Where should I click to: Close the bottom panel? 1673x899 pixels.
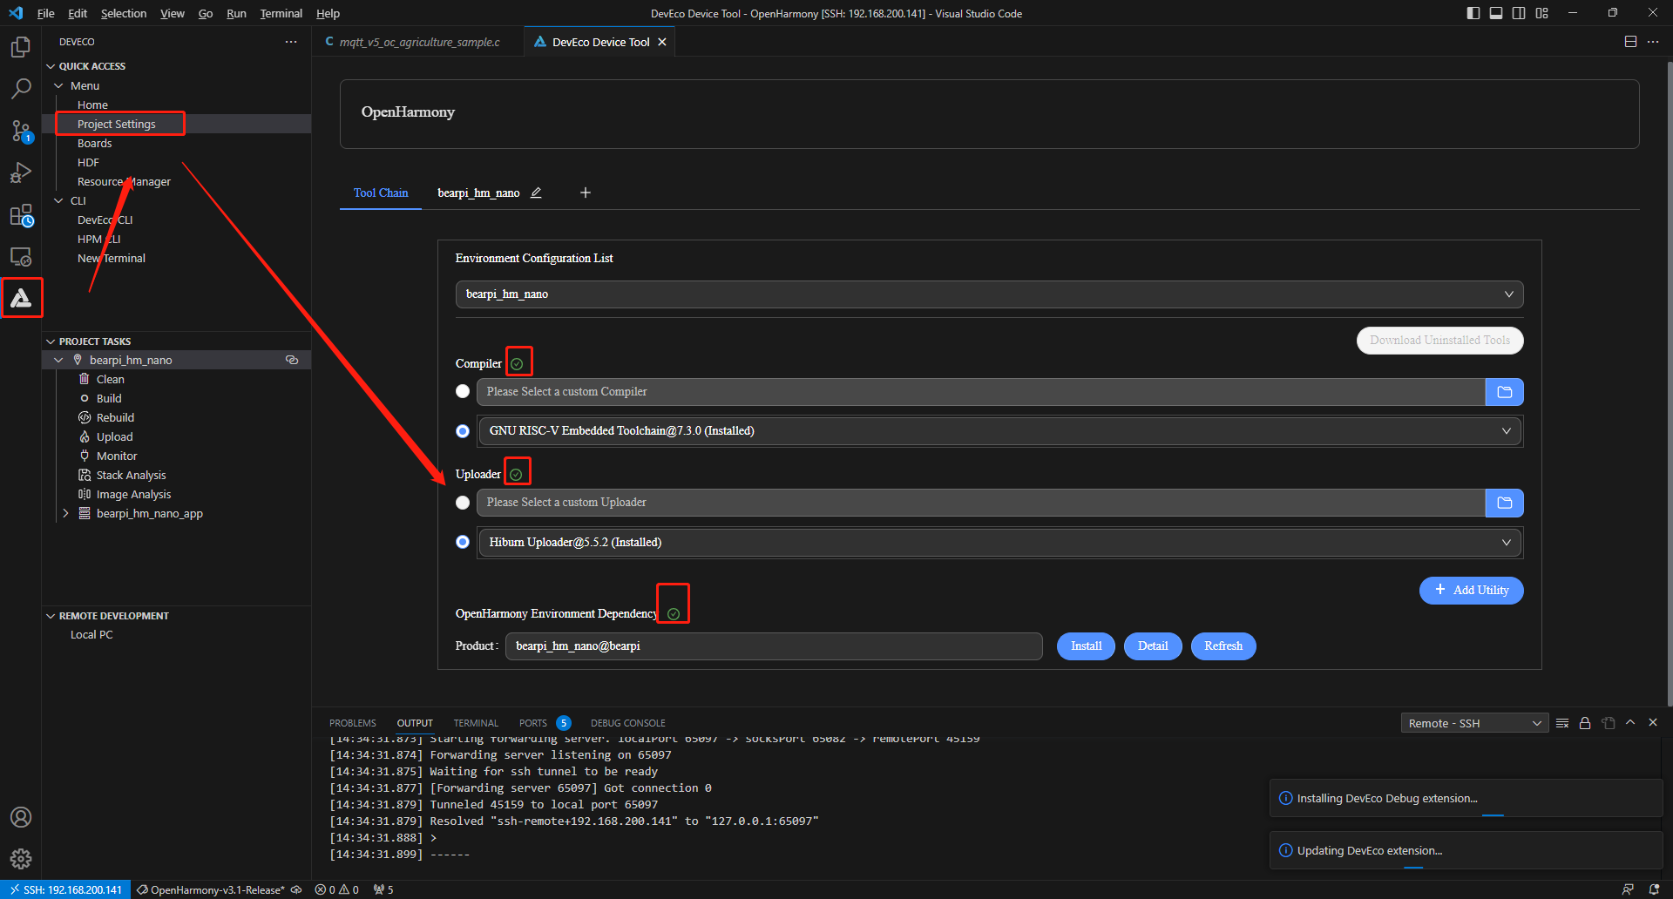(x=1653, y=722)
